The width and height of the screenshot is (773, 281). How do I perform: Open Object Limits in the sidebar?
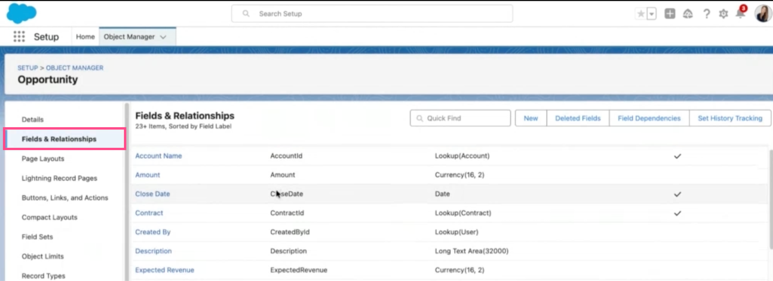click(43, 256)
